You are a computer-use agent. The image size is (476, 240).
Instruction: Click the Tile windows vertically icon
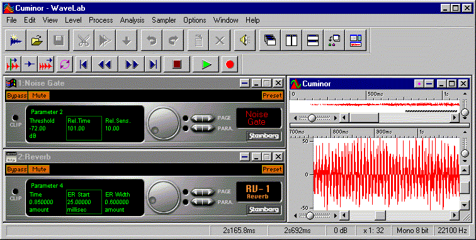(x=292, y=40)
